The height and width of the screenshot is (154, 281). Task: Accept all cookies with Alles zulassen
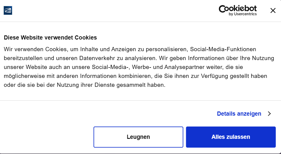point(231,137)
